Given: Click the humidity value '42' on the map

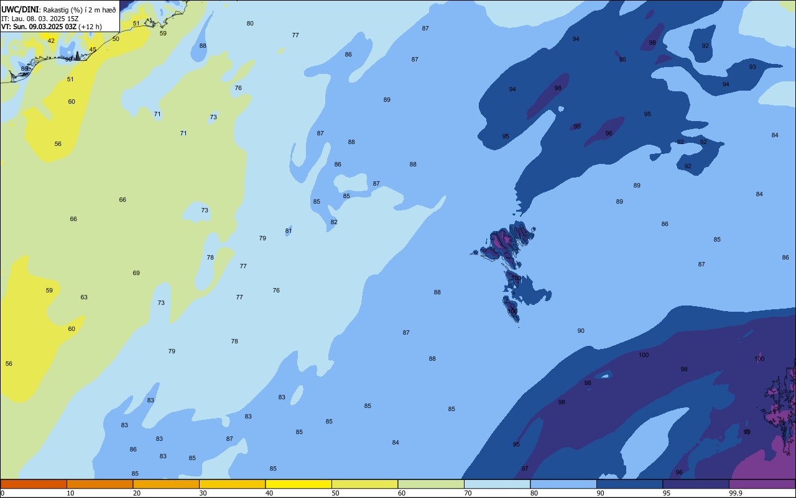Looking at the screenshot, I should (51, 41).
